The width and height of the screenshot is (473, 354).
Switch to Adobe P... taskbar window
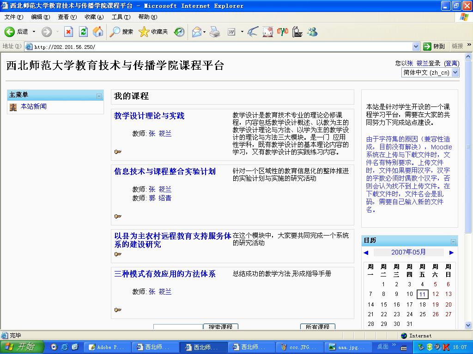tap(107, 348)
